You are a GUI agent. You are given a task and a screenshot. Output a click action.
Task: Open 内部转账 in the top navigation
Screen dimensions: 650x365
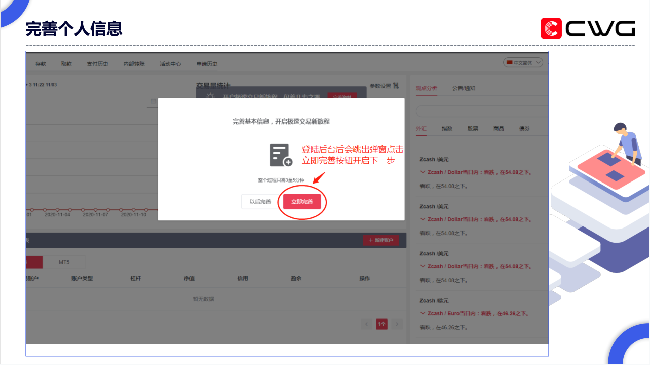(x=134, y=64)
